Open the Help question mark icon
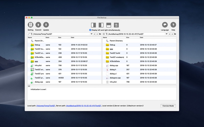The image size is (204, 127). pos(173,25)
